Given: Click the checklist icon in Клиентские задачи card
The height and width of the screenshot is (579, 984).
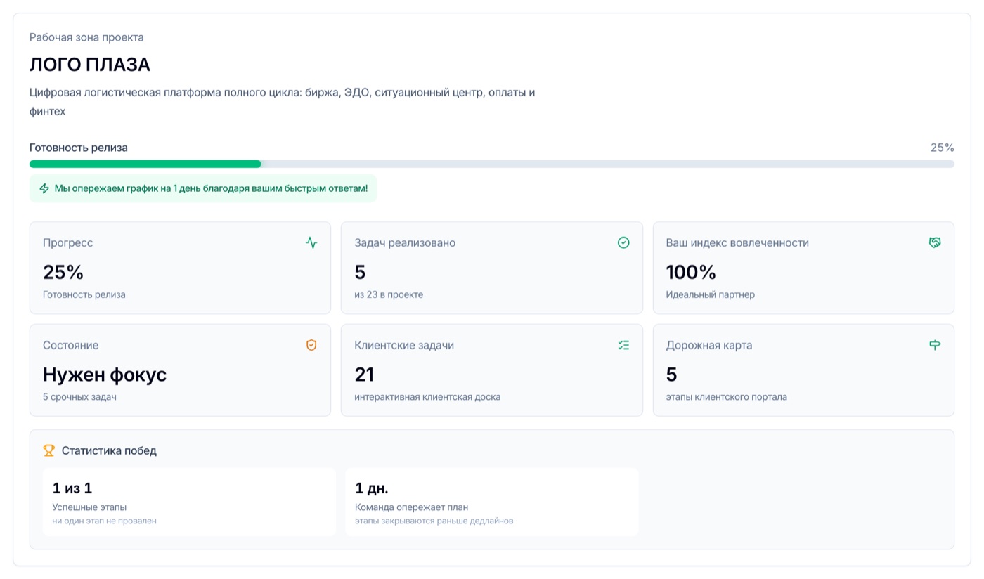Looking at the screenshot, I should pyautogui.click(x=623, y=345).
